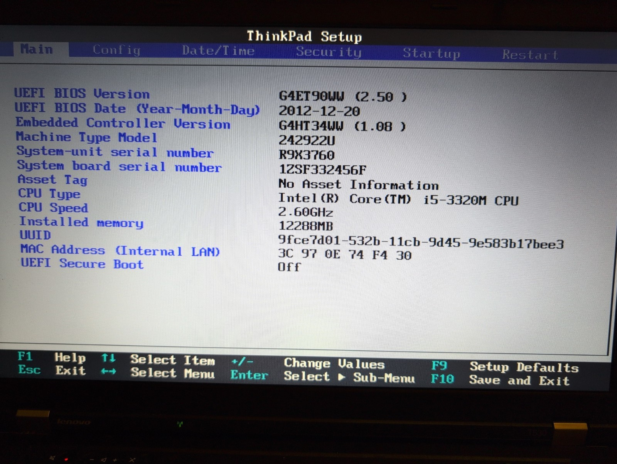Click the 2012-12-20 date value
617x464 pixels.
[x=319, y=111]
